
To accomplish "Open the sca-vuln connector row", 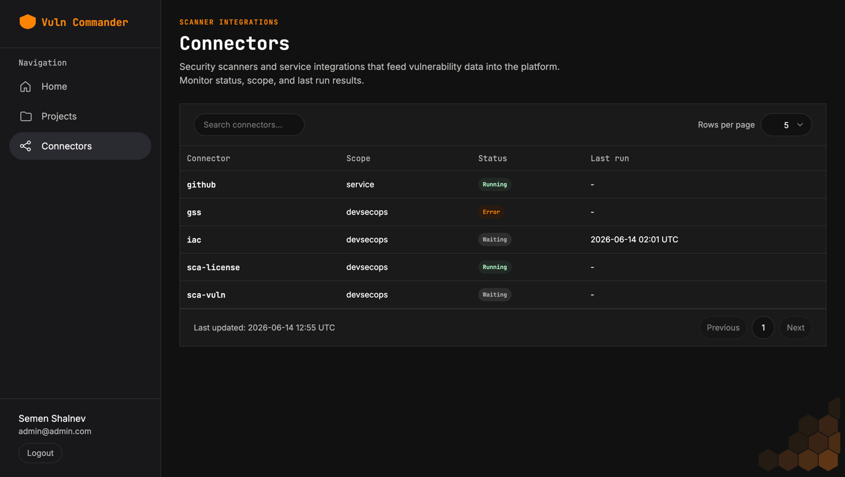I will pyautogui.click(x=503, y=295).
